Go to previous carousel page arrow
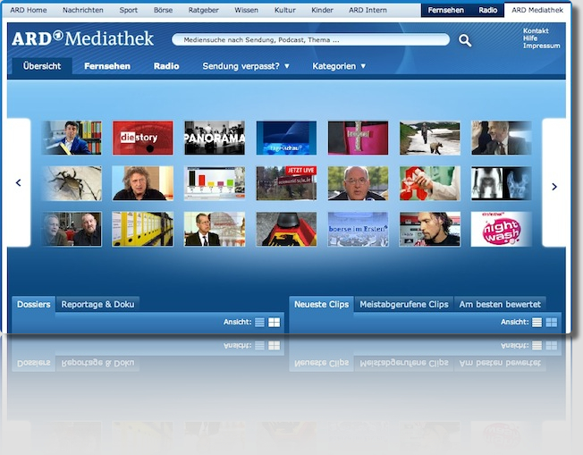This screenshot has height=455, width=583. click(19, 182)
